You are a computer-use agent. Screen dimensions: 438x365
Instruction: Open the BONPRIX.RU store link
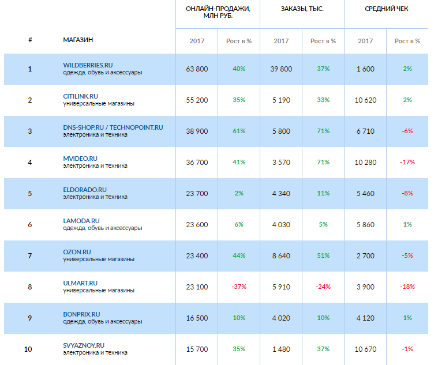82,314
